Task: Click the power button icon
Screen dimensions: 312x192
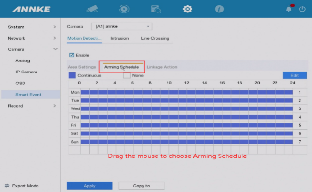Action: click(302, 9)
